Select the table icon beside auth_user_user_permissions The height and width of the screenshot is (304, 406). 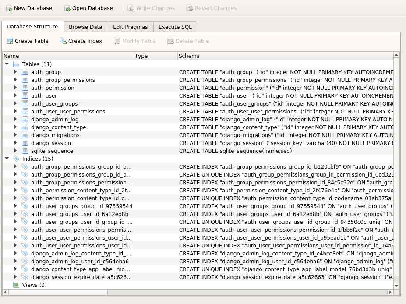25,111
